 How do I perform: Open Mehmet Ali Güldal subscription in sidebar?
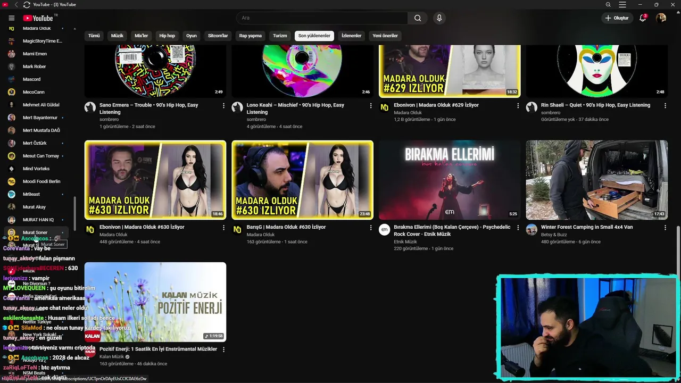coord(37,105)
